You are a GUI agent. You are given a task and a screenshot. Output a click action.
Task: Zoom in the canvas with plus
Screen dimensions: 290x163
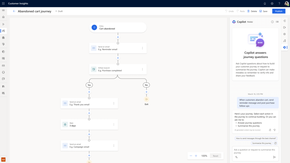196,156
